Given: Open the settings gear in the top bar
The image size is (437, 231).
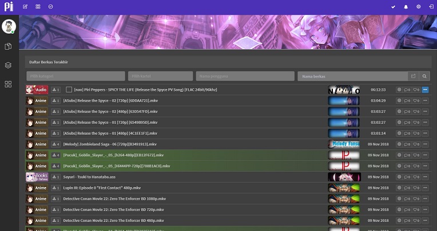Looking at the screenshot, I should click(418, 7).
